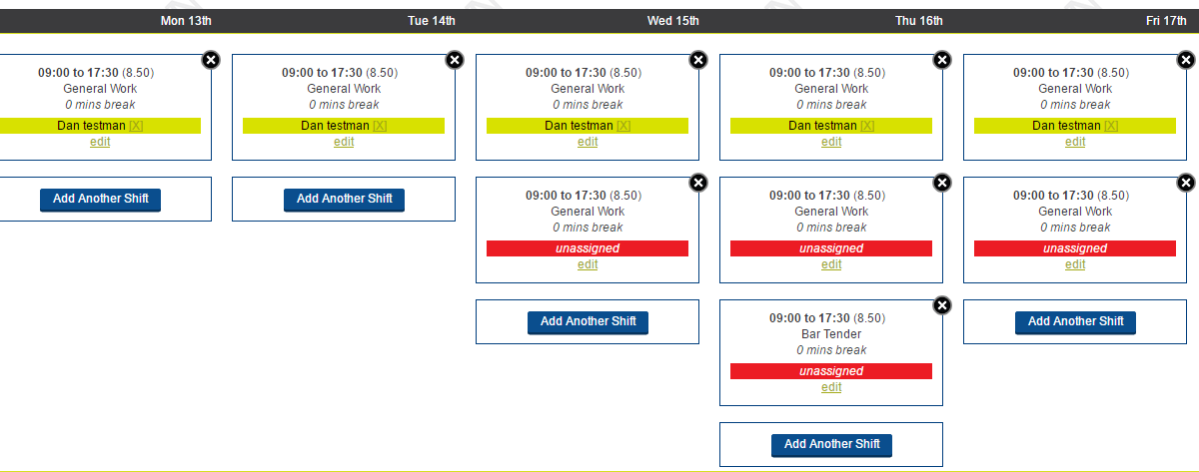Click Dan testman name on Friday shift
1199x472 pixels.
[1067, 126]
